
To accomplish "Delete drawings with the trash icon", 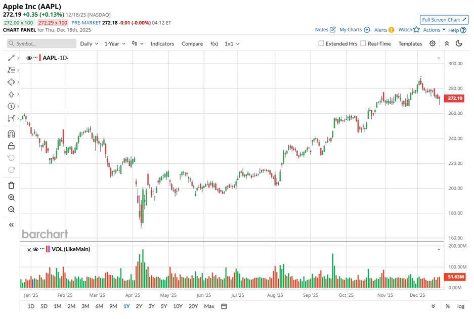I will point(11,186).
